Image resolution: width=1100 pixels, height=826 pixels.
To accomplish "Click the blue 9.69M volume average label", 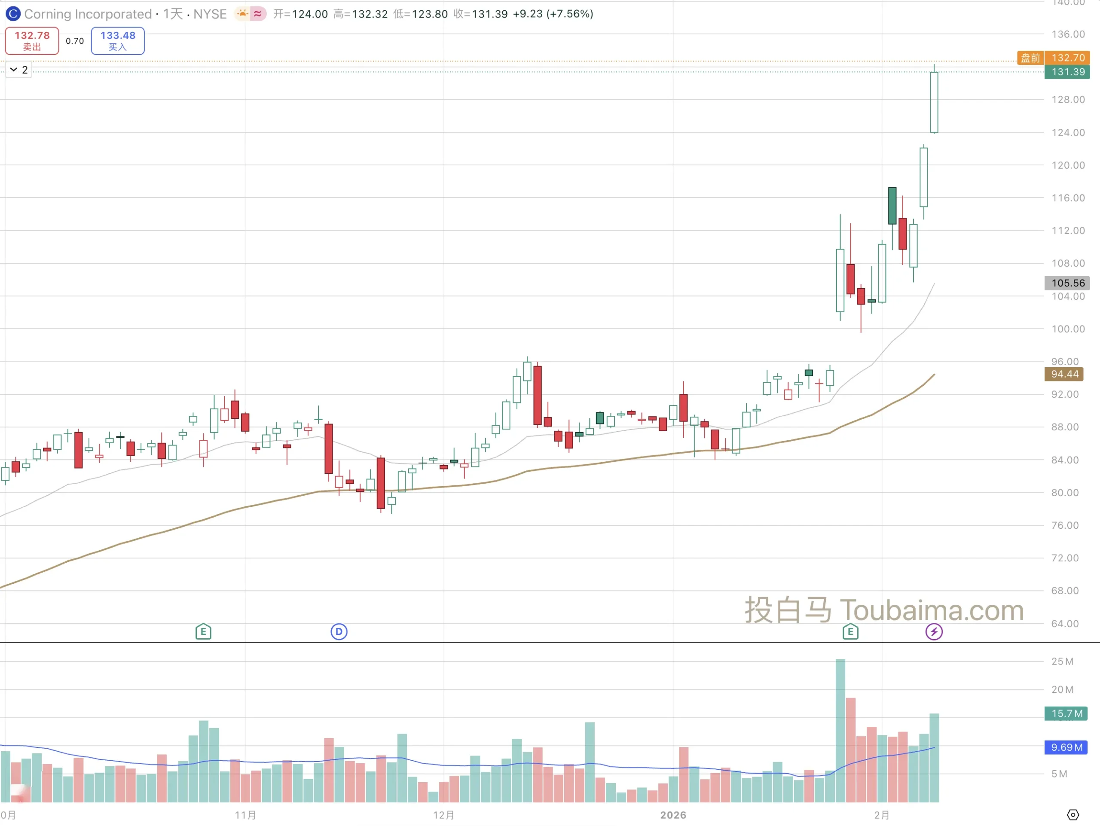I will (x=1066, y=747).
